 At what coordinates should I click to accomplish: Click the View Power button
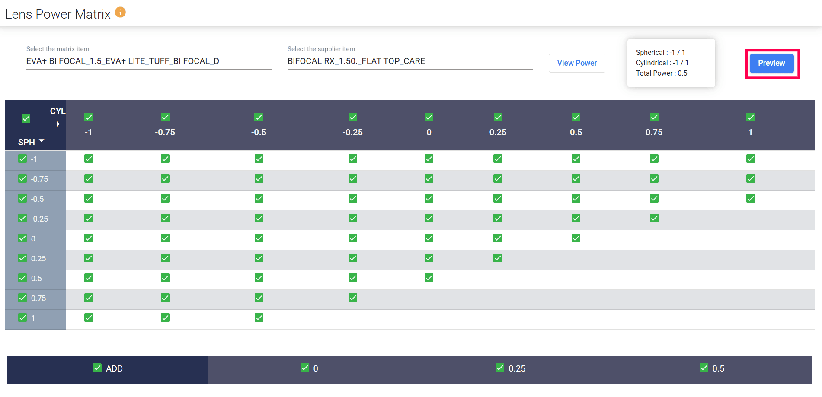[577, 63]
